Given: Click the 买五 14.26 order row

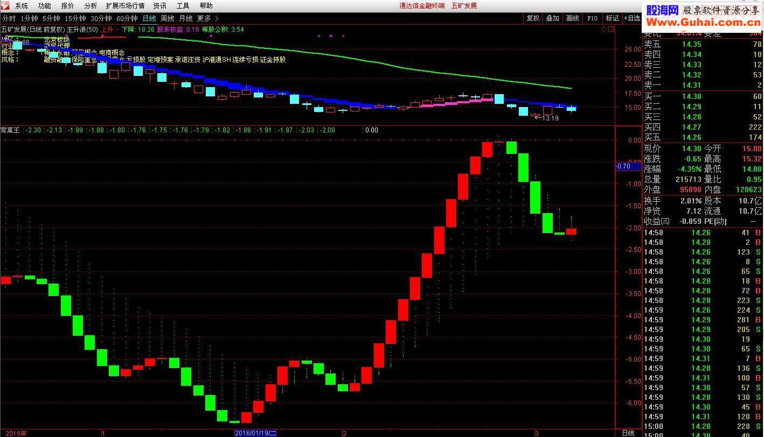Looking at the screenshot, I should pyautogui.click(x=703, y=137).
